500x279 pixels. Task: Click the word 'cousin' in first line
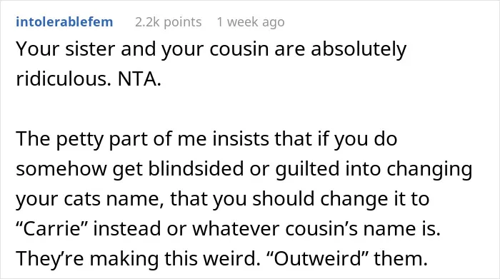pos(239,49)
